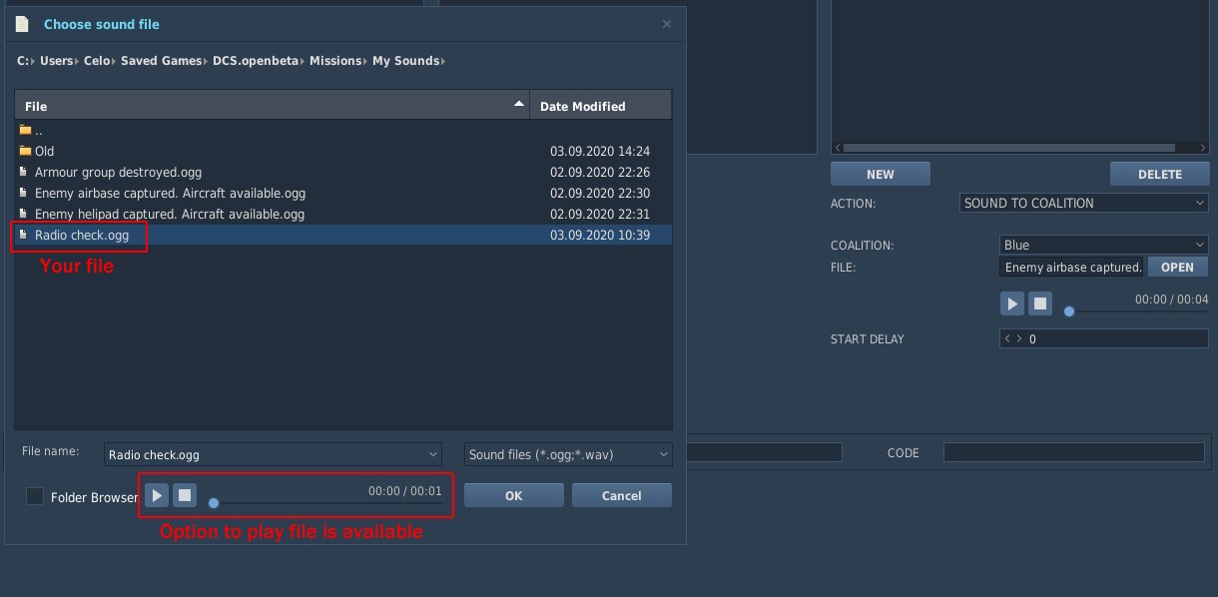
Task: Select the 'Armour group destroyed.ogg' file name
Action: click(119, 173)
